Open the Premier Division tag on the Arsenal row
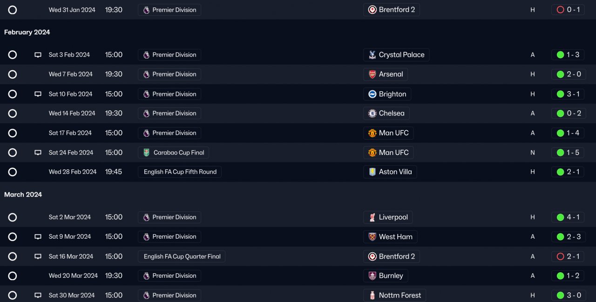This screenshot has width=596, height=302. click(169, 74)
